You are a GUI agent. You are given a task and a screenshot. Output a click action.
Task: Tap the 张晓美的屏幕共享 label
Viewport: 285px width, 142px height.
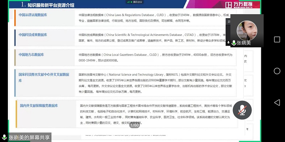click(x=29, y=137)
